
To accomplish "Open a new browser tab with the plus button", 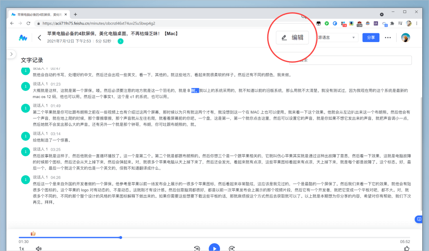I will (x=75, y=15).
